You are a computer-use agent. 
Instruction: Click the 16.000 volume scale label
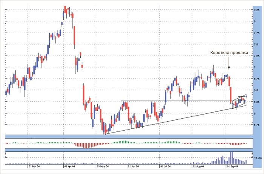pyautogui.click(x=257, y=159)
